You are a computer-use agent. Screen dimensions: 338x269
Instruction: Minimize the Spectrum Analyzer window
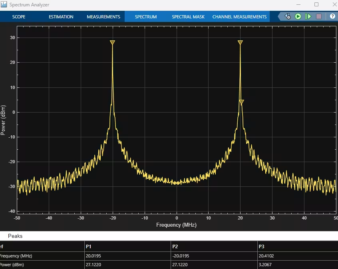298,4
